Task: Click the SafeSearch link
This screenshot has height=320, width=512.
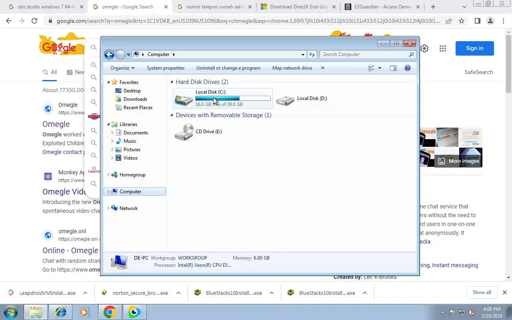Action: (x=478, y=72)
